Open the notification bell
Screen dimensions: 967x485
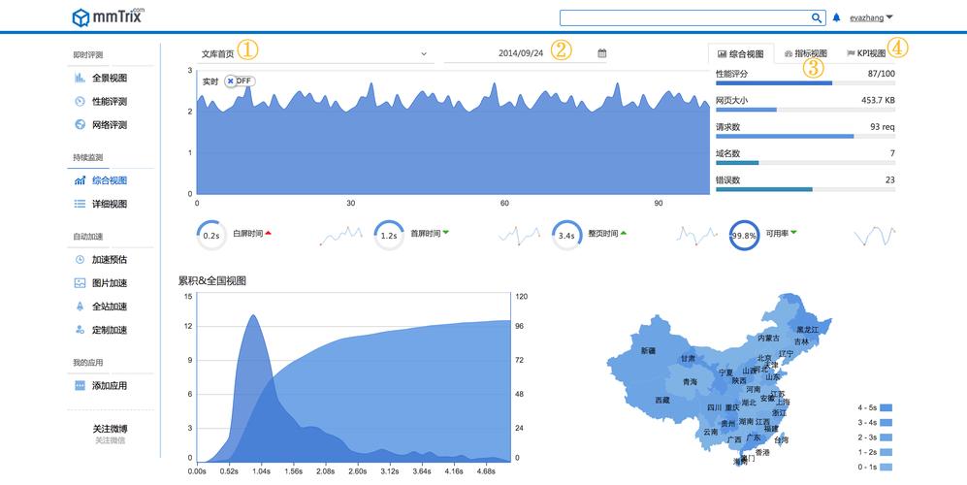(x=837, y=17)
